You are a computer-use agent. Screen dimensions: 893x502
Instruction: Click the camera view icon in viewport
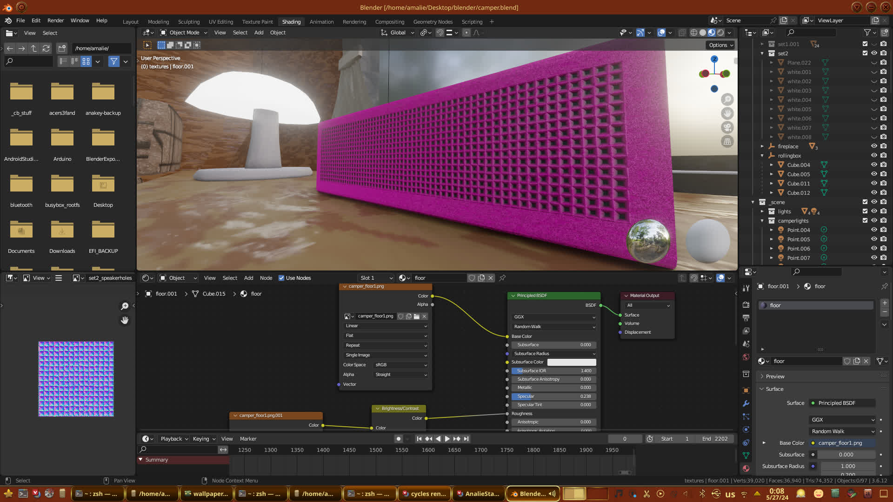(727, 127)
